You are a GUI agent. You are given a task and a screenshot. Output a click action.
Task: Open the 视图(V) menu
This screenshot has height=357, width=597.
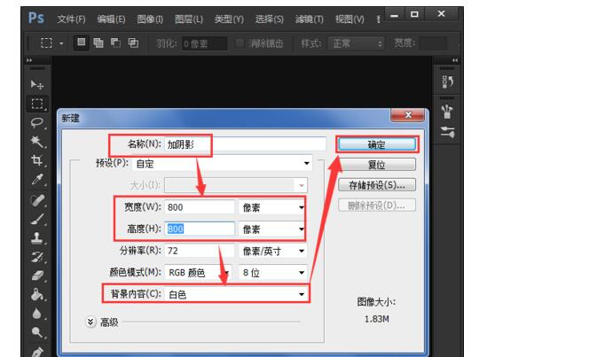[350, 19]
